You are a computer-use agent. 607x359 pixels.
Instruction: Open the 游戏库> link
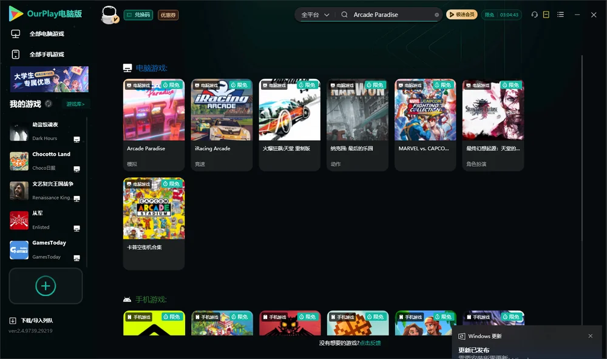click(x=75, y=104)
